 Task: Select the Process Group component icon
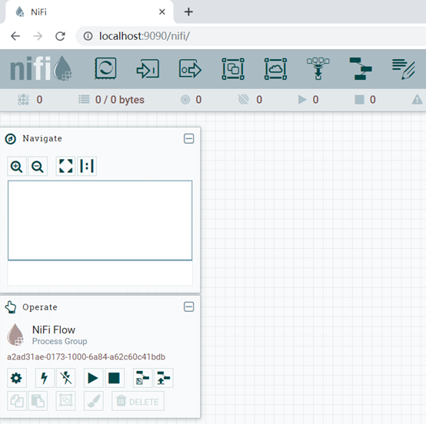pyautogui.click(x=233, y=69)
